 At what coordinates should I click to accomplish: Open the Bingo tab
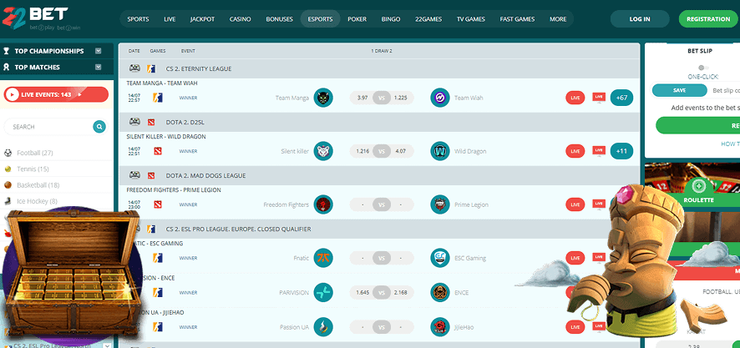(x=391, y=19)
